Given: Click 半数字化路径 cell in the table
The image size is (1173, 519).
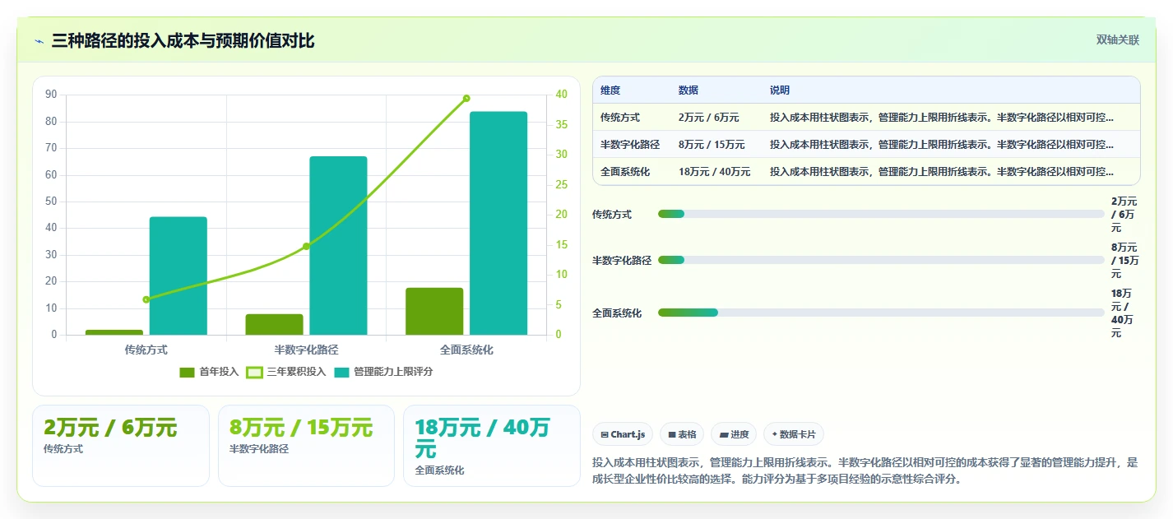Looking at the screenshot, I should (630, 145).
